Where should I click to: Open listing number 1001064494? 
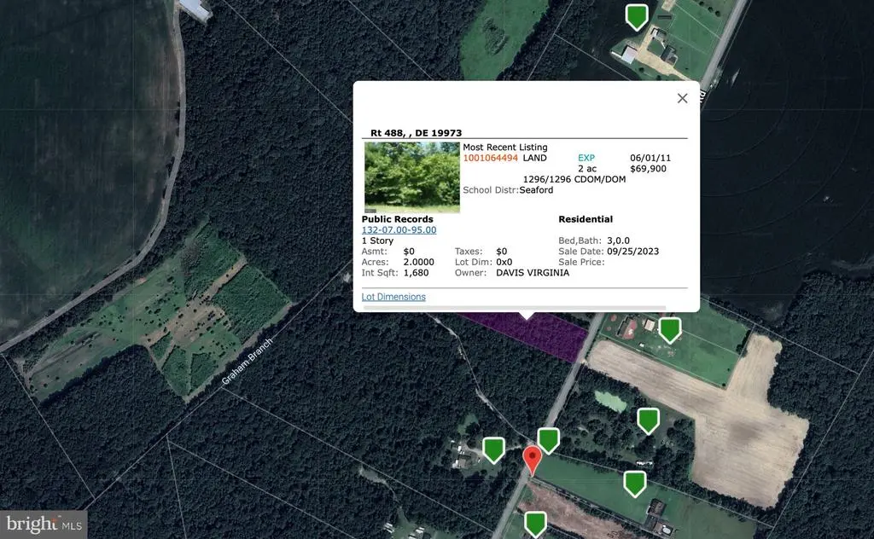coord(491,158)
